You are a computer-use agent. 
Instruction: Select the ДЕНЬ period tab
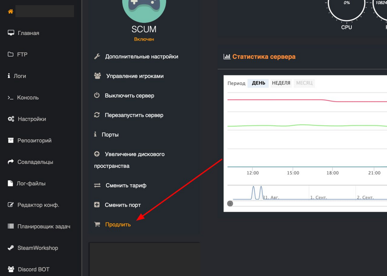tap(258, 83)
